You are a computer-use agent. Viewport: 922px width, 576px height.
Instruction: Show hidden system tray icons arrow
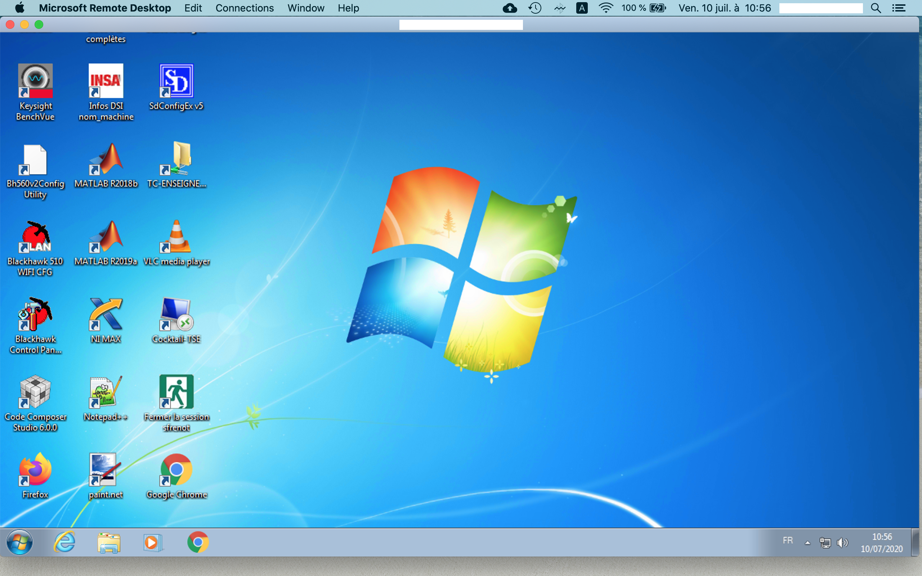pyautogui.click(x=807, y=543)
